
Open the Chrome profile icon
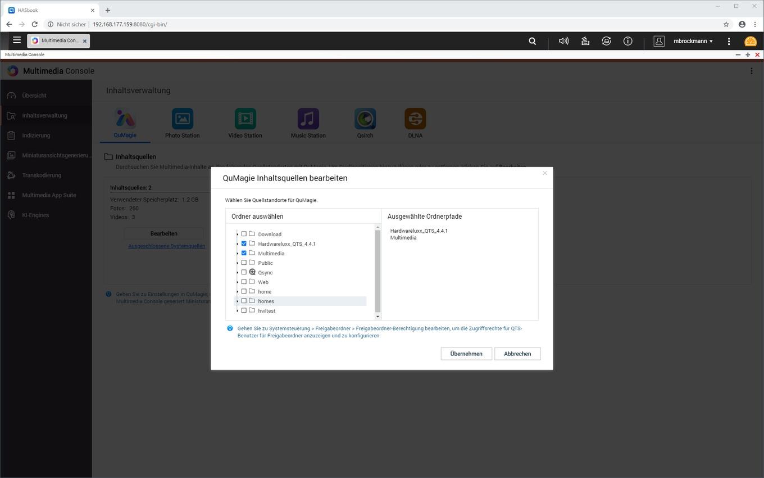click(x=742, y=24)
